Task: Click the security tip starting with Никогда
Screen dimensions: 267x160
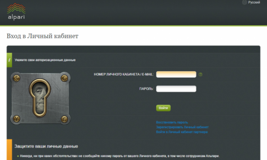Action: pos(120,156)
